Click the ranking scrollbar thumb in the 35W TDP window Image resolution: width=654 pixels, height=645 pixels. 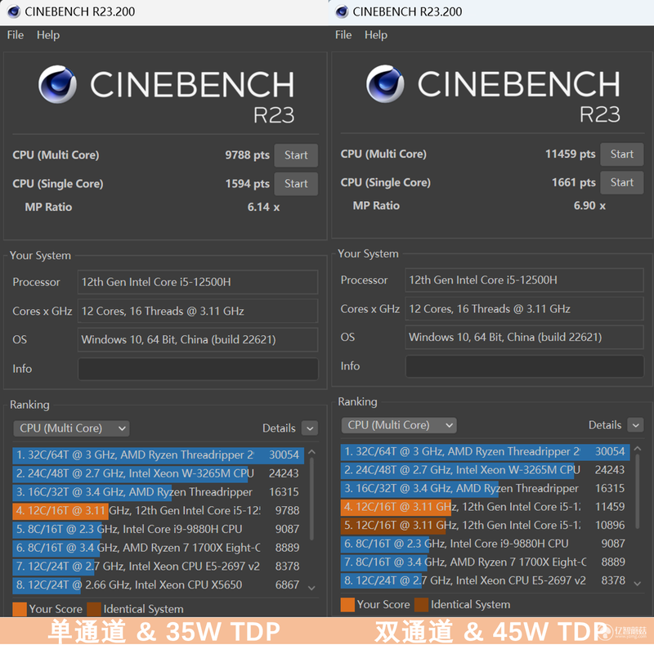[311, 499]
